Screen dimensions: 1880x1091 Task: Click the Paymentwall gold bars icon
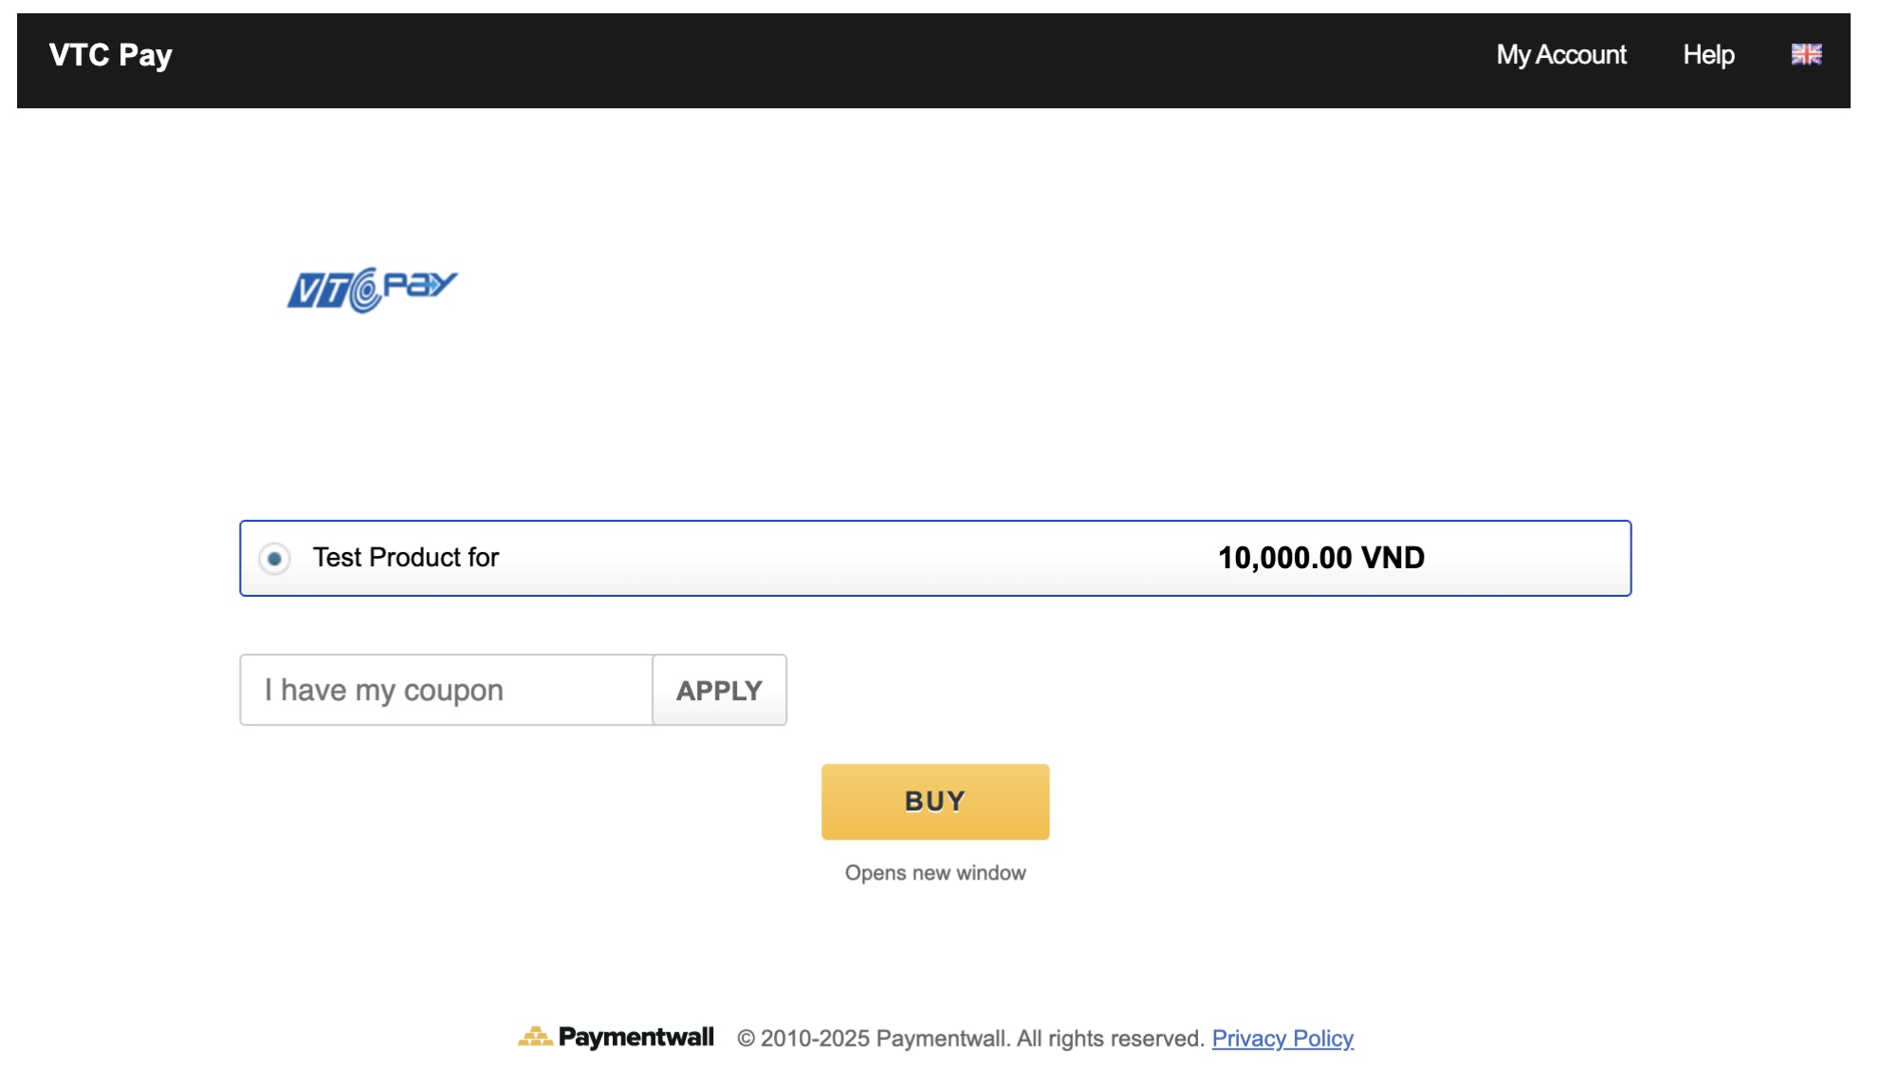535,1037
